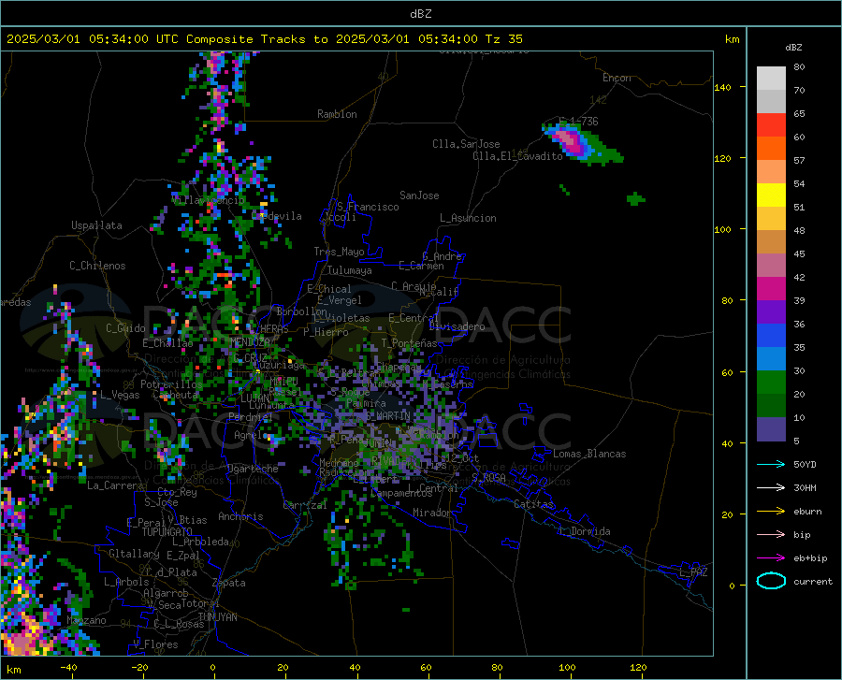Pick the purple 39 dBZ legend swatch
This screenshot has height=680, width=842.
point(771,311)
